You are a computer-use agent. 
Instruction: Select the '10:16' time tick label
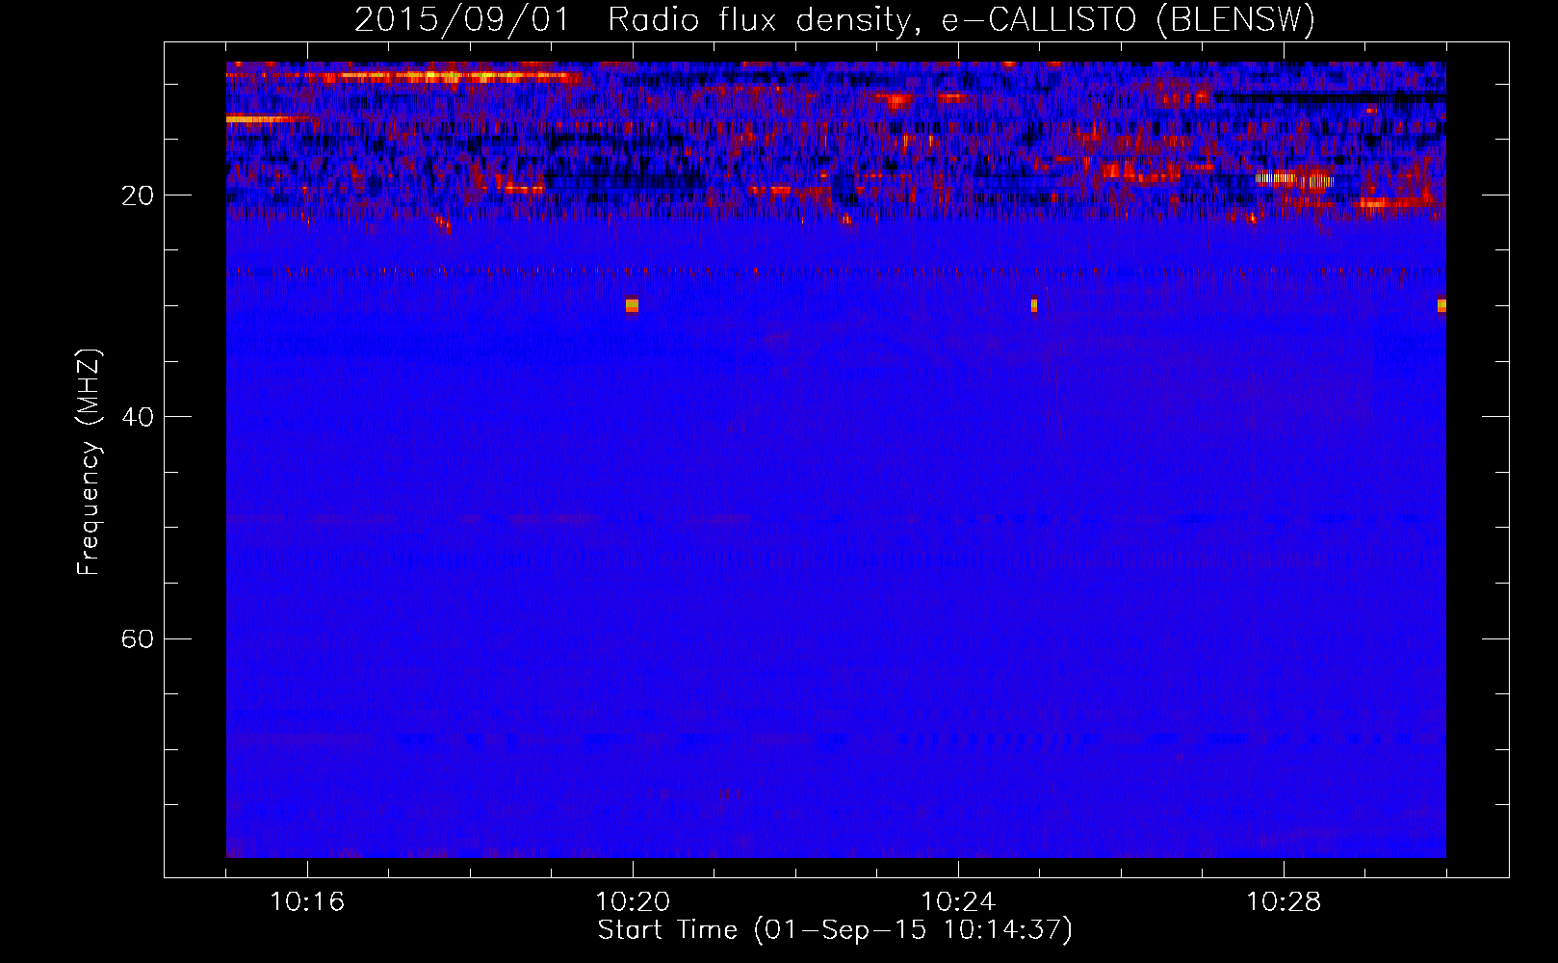tap(307, 902)
